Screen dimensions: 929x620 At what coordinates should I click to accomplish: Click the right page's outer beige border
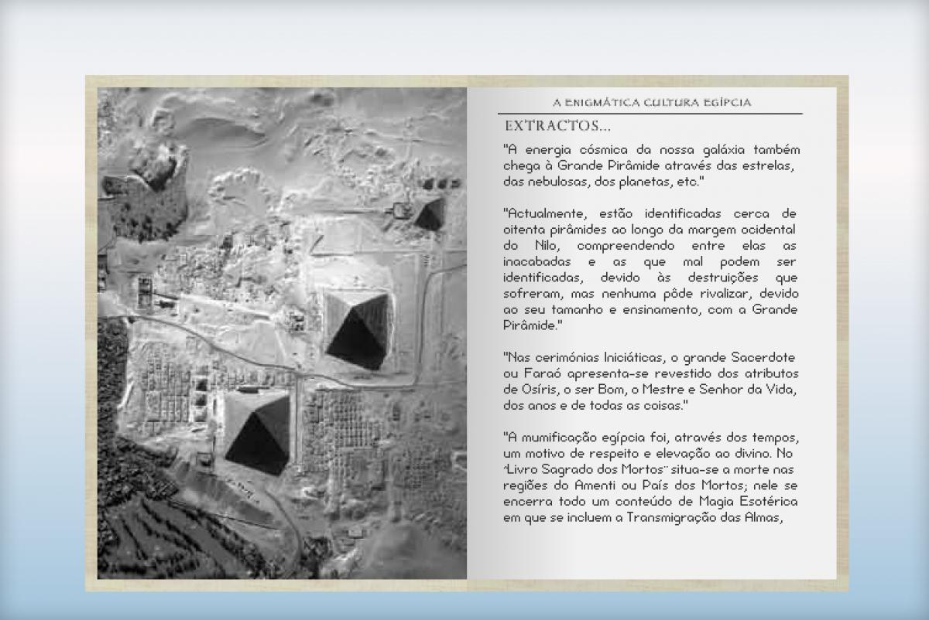[842, 332]
